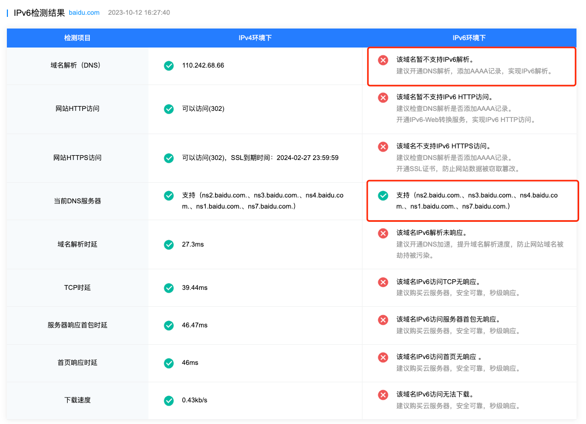Click the green check beside 27.3ms
Image resolution: width=586 pixels, height=424 pixels.
pos(169,244)
